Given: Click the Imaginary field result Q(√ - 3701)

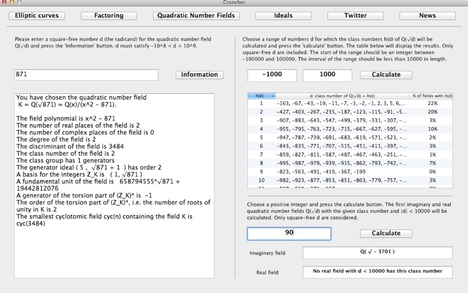Looking at the screenshot, I should tap(377, 253).
